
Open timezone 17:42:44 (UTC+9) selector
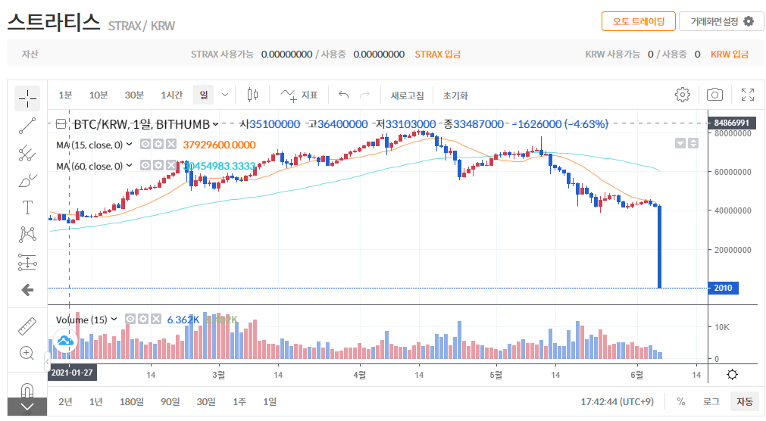(x=617, y=401)
